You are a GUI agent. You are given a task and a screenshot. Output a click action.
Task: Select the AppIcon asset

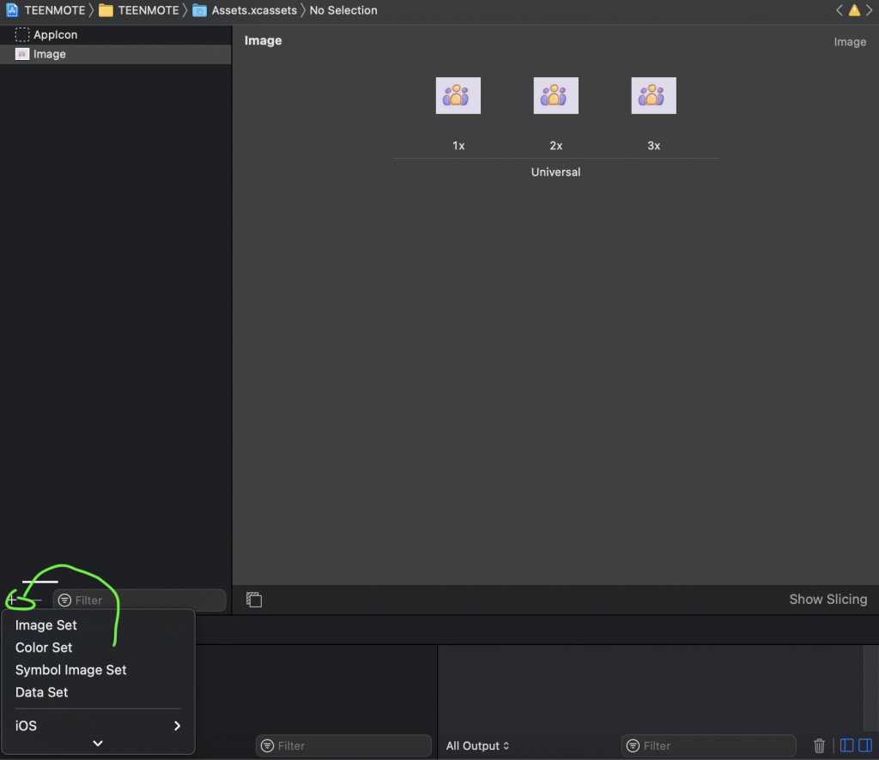pos(116,34)
